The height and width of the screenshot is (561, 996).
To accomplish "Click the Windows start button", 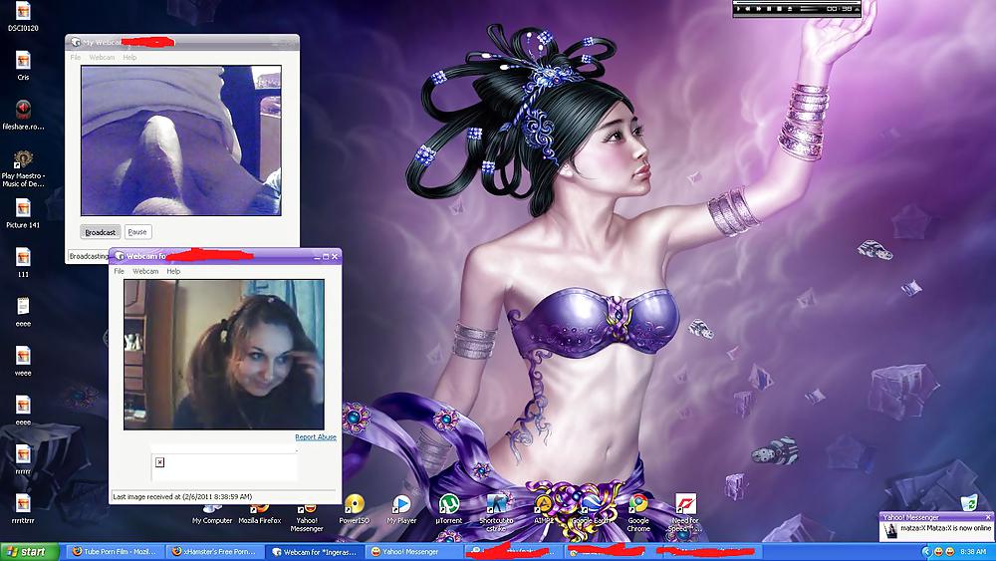I will tap(29, 551).
